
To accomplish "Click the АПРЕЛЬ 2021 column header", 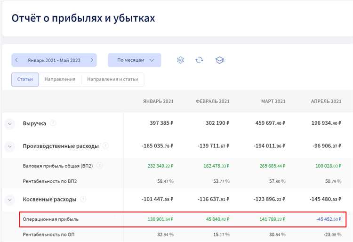I will tap(326, 101).
